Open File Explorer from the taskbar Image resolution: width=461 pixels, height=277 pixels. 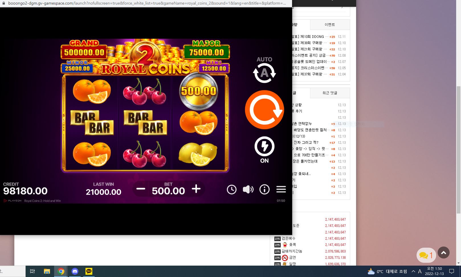pyautogui.click(x=47, y=271)
